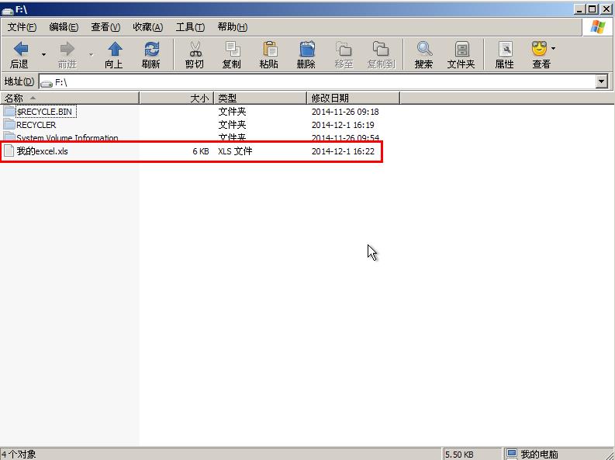This screenshot has width=615, height=460.
Task: Click the 5.50 KB status bar entry
Action: [459, 455]
